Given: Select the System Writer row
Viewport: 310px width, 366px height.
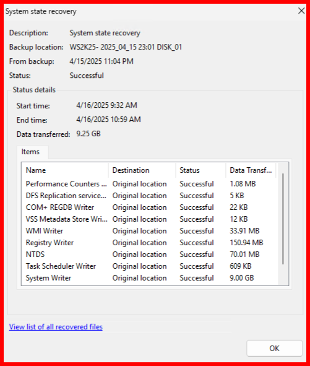Looking at the screenshot, I should pyautogui.click(x=150, y=278).
